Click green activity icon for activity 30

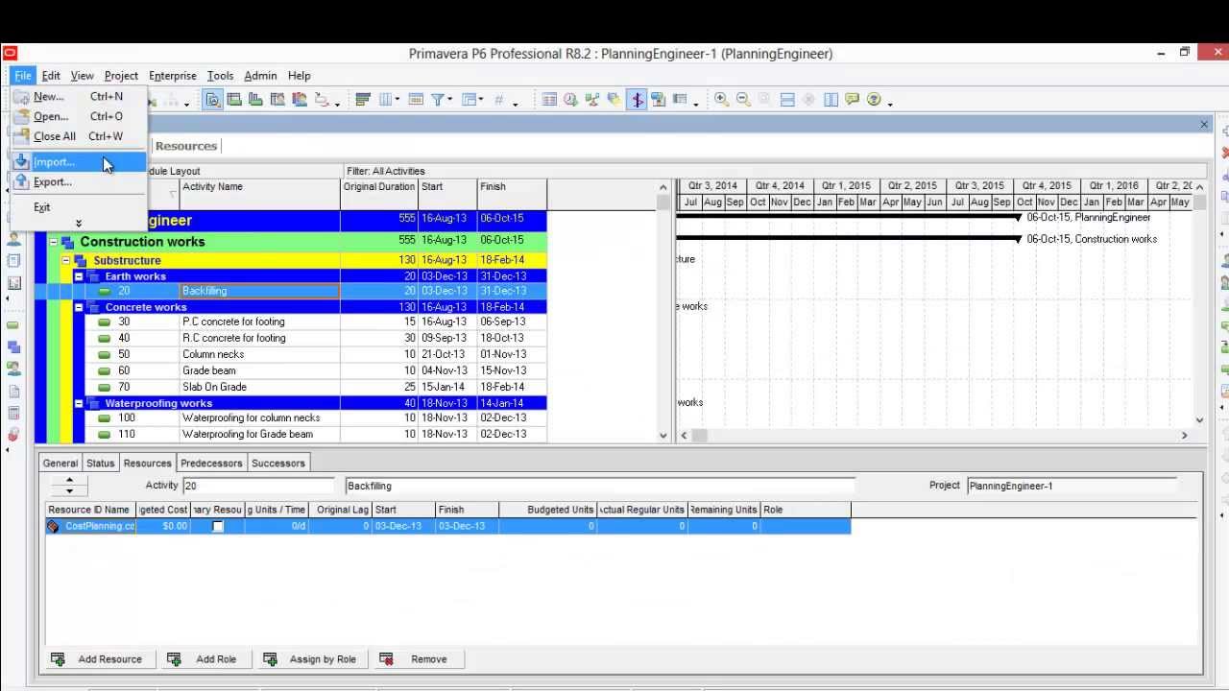[104, 322]
